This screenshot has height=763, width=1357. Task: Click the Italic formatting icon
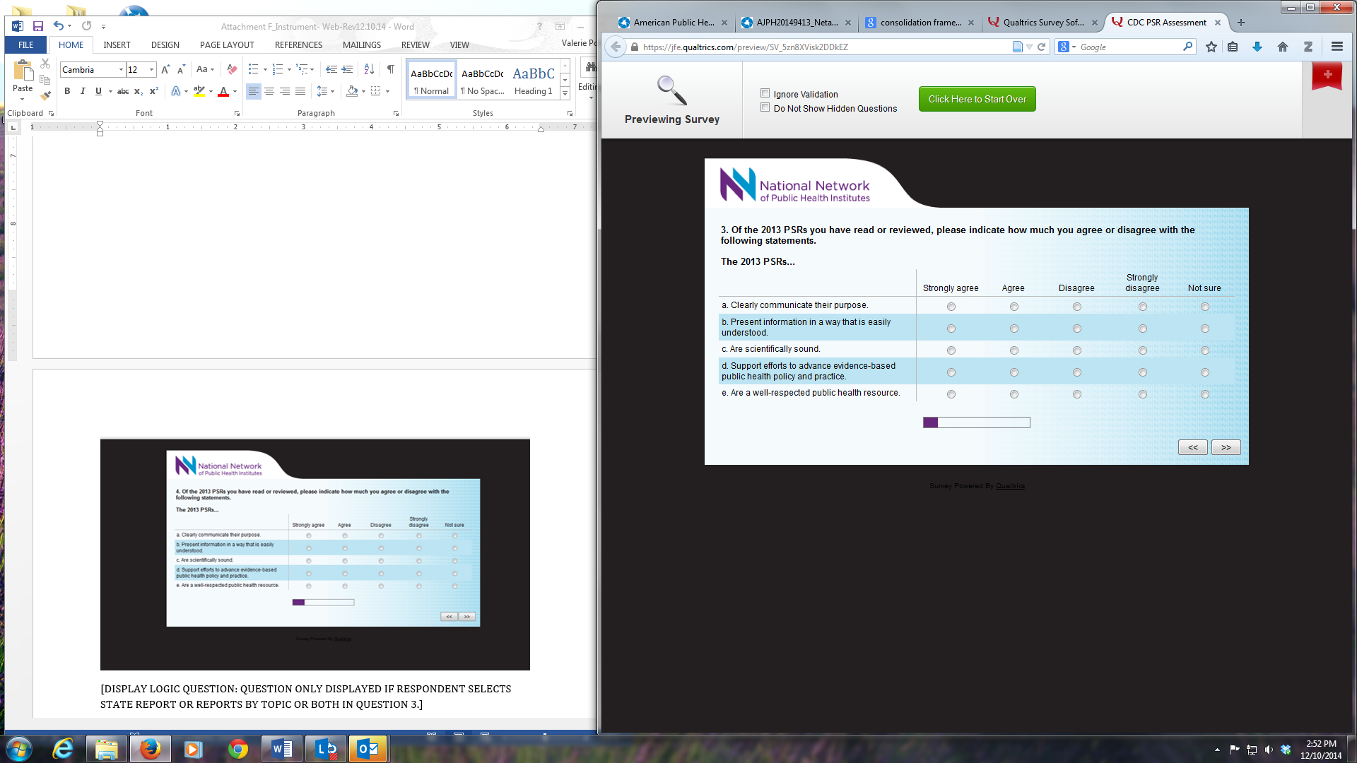pos(83,91)
